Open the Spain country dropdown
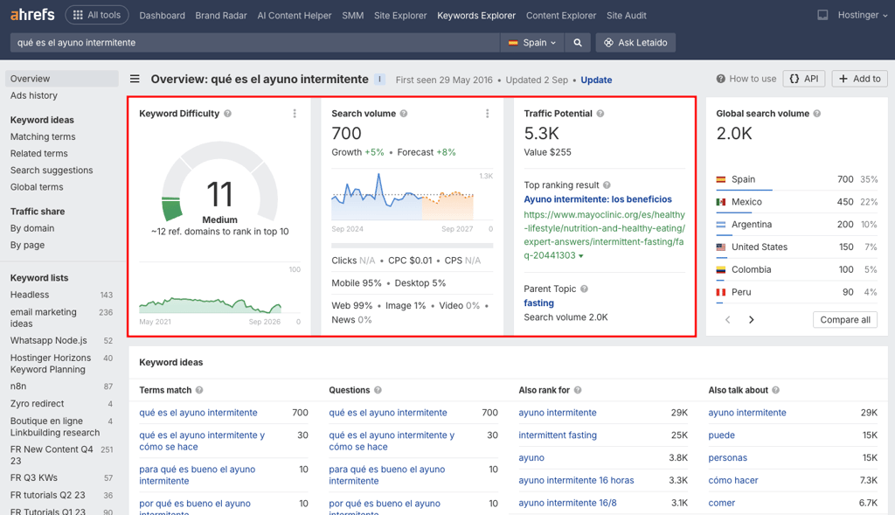This screenshot has height=515, width=895. 532,43
